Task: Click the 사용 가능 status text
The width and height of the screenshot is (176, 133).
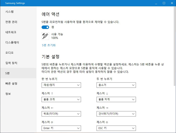Action: coord(57,34)
